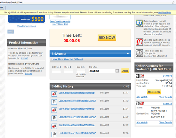The image size is (176, 138).
Task: Open bidder name in the $7.72 row
Action: [77, 101]
